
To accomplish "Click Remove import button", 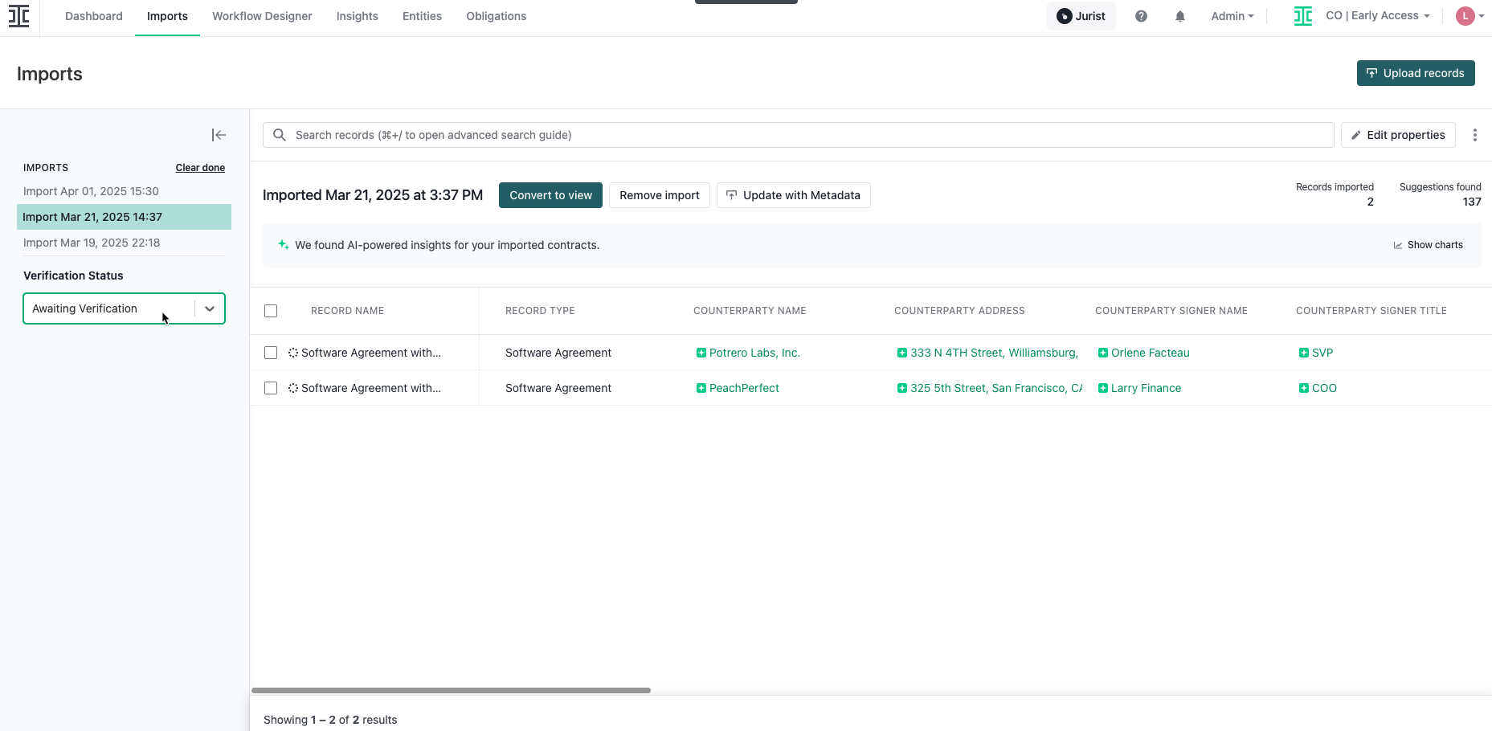I will click(659, 195).
